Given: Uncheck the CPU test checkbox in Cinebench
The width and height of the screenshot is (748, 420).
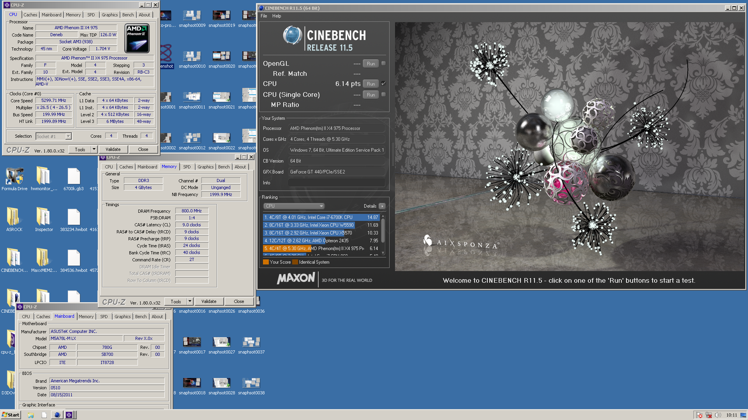Looking at the screenshot, I should [x=383, y=84].
